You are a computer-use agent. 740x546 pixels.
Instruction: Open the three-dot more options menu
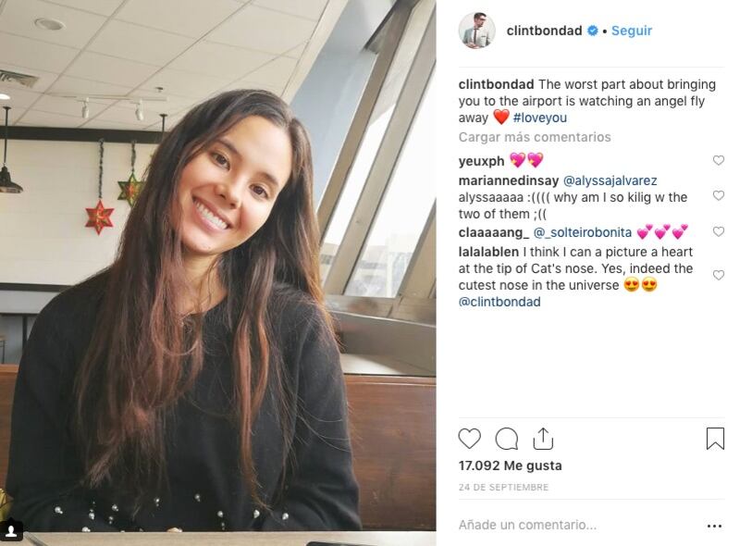[714, 526]
